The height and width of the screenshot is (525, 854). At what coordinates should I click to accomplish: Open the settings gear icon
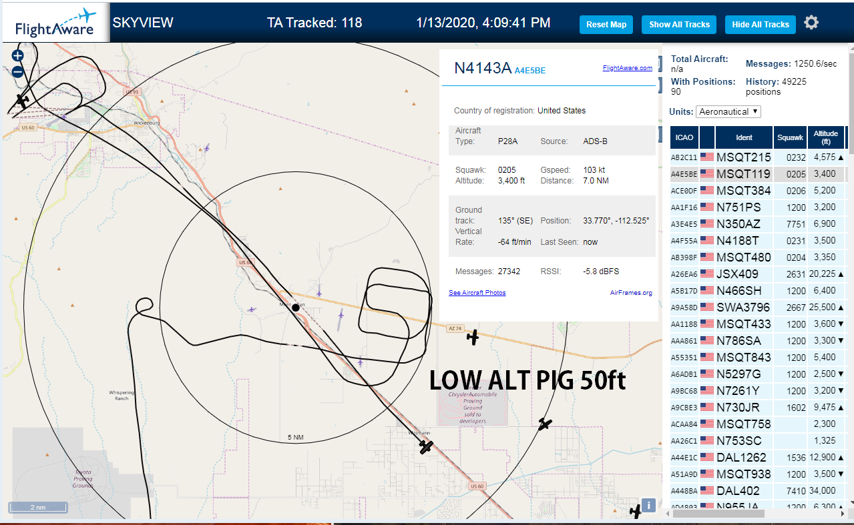811,23
